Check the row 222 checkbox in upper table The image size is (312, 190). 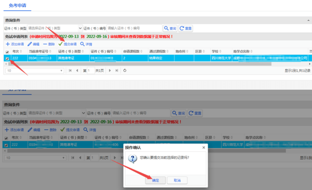pyautogui.click(x=7, y=58)
